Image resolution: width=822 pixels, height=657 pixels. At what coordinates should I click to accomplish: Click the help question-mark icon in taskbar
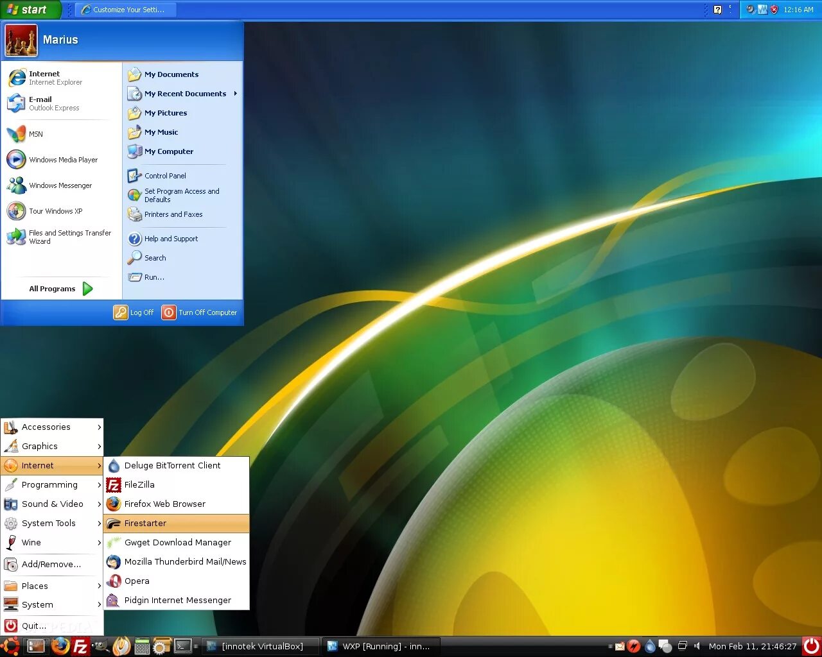[x=717, y=10]
